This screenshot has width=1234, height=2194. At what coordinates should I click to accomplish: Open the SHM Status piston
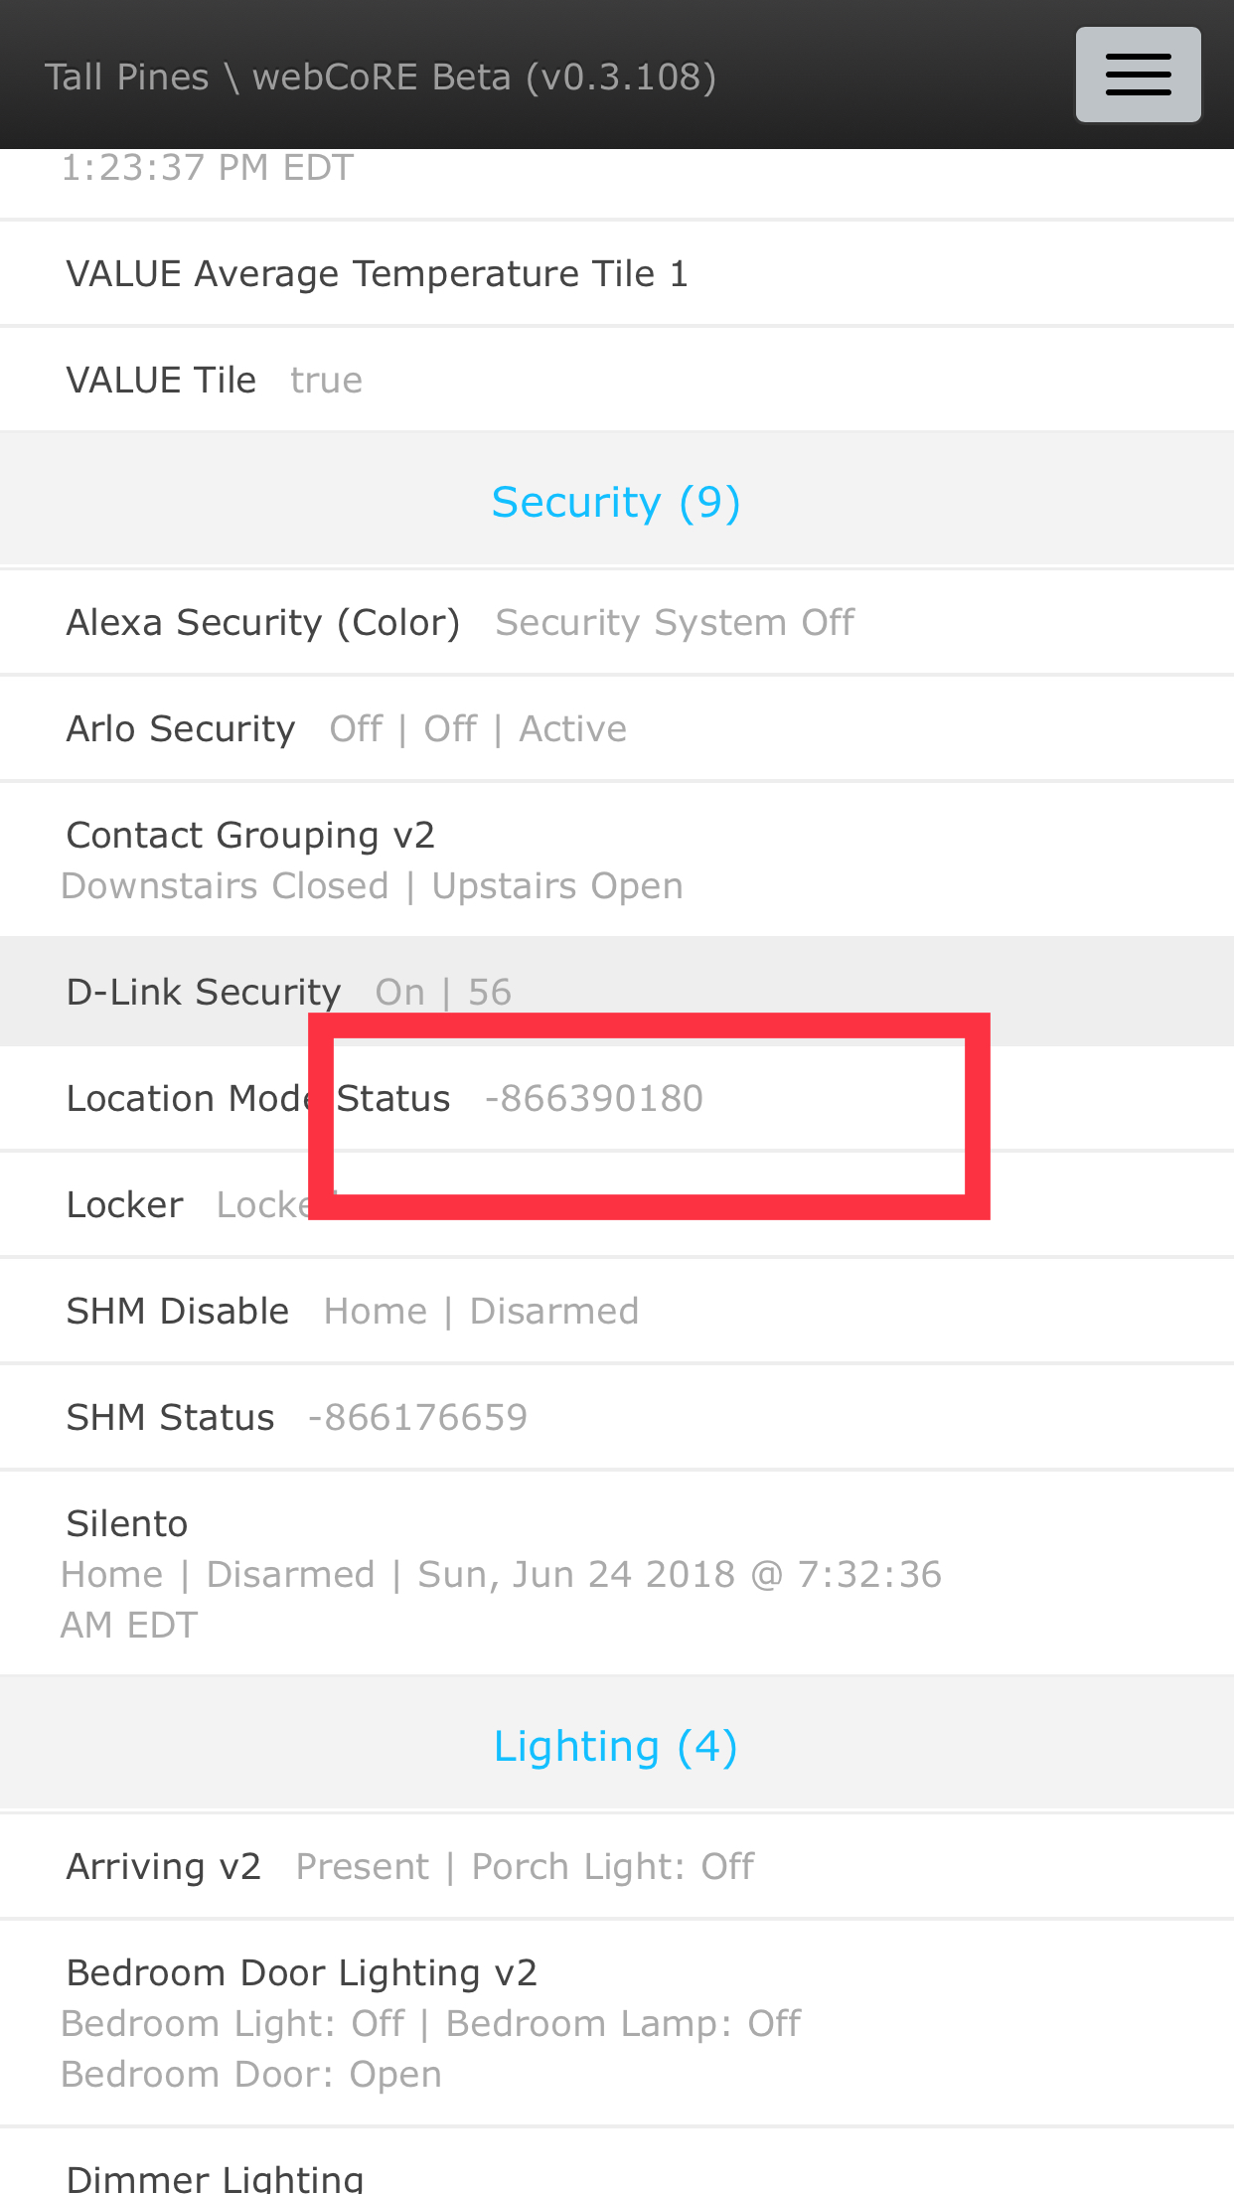pyautogui.click(x=617, y=1418)
